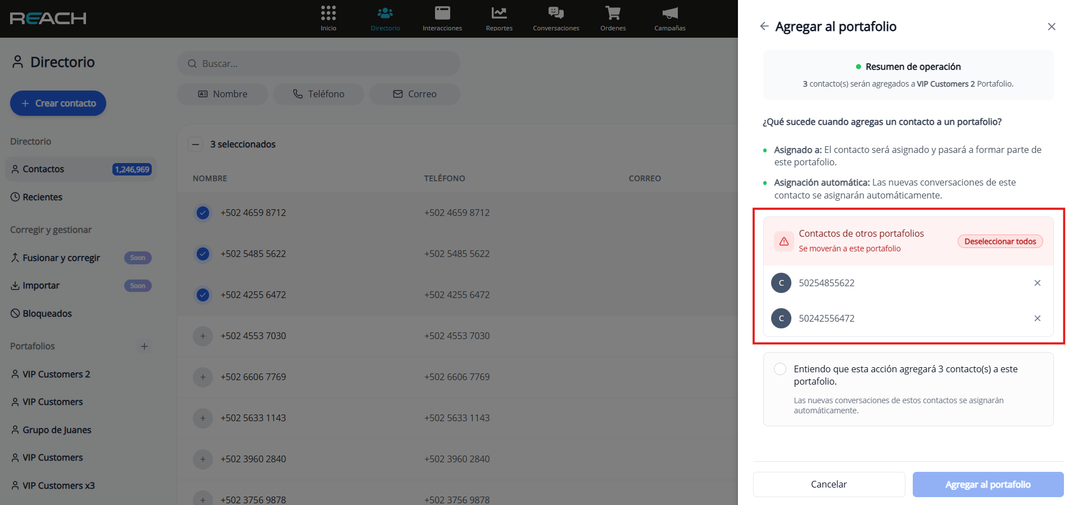The width and height of the screenshot is (1078, 505).
Task: Click the back arrow in Agregar al portafolio
Action: pyautogui.click(x=764, y=26)
